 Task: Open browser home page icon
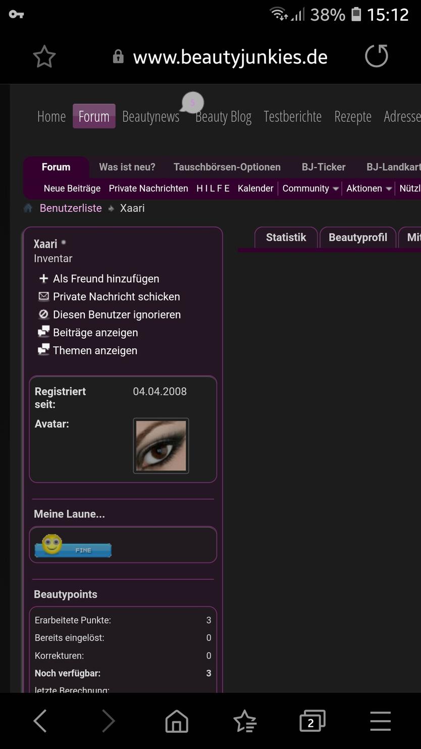coord(177,721)
